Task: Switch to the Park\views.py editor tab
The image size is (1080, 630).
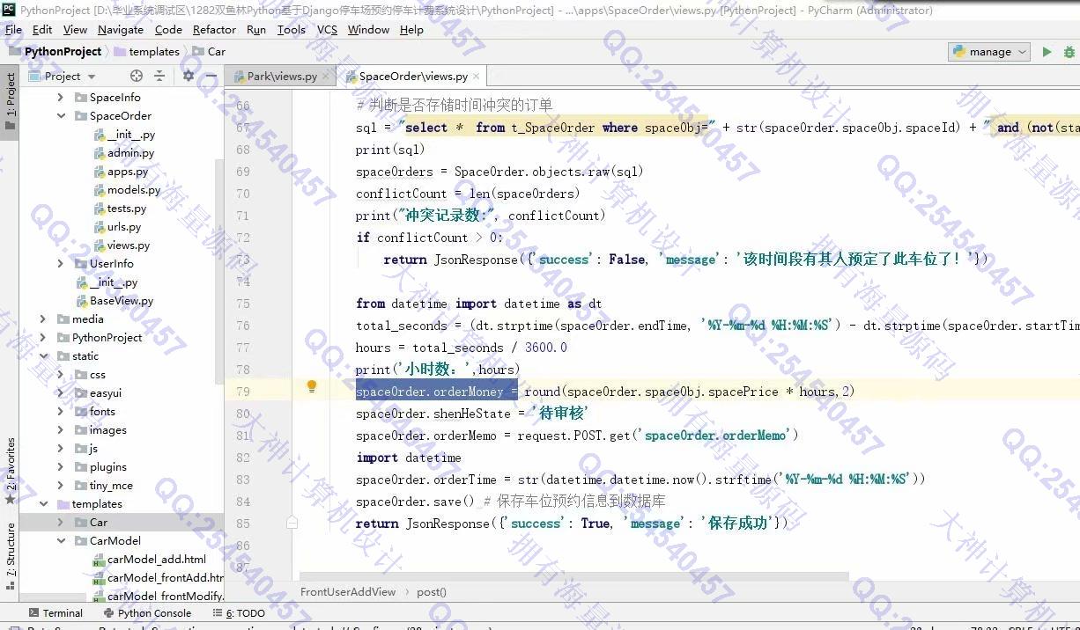Action: tap(282, 76)
